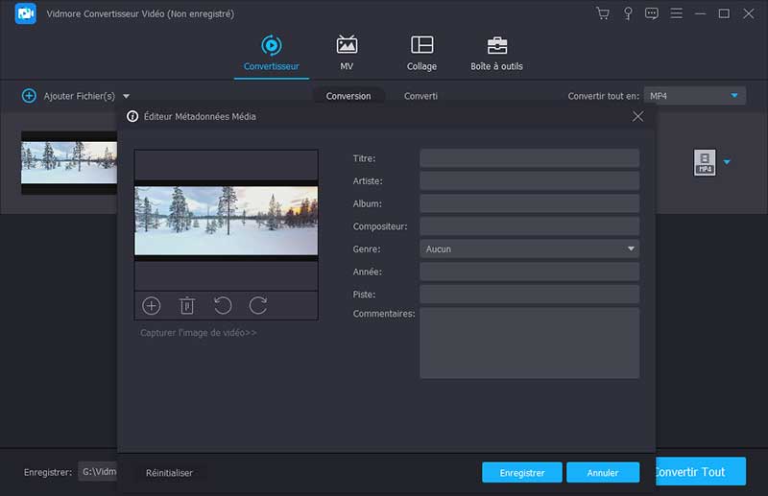Close the Éditeur Métadonnées Média dialog
This screenshot has width=768, height=496.
[638, 116]
